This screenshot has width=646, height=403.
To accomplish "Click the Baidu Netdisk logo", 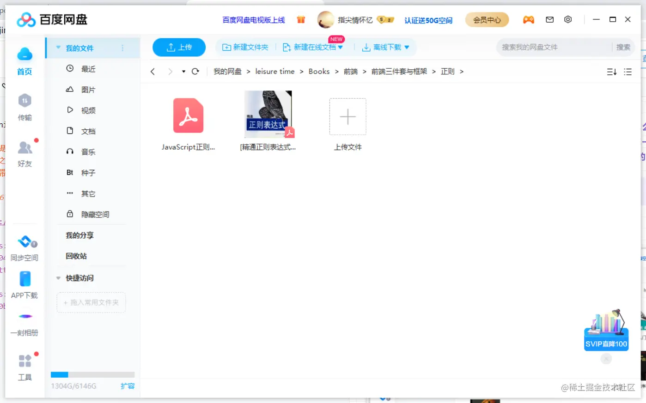I will click(x=52, y=20).
